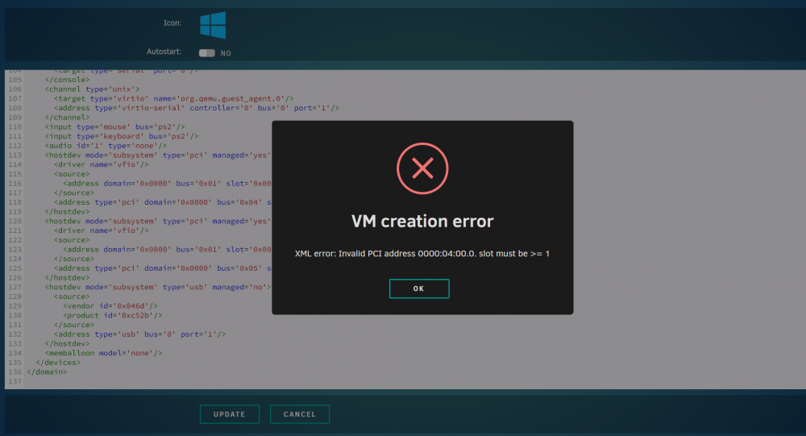Click hostdev type='usb' managed='no' line
This screenshot has height=436, width=806.
point(158,287)
